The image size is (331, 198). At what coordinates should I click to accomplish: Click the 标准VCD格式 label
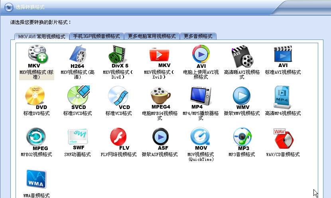(x=118, y=113)
